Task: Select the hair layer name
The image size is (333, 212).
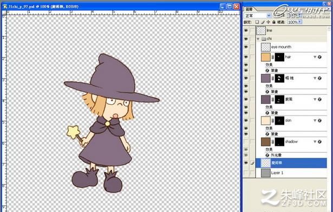Action: tap(288, 57)
